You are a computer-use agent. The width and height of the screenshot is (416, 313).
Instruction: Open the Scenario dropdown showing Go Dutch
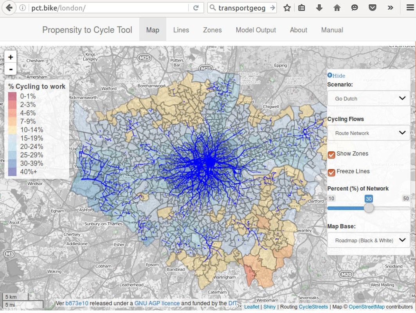tap(369, 99)
